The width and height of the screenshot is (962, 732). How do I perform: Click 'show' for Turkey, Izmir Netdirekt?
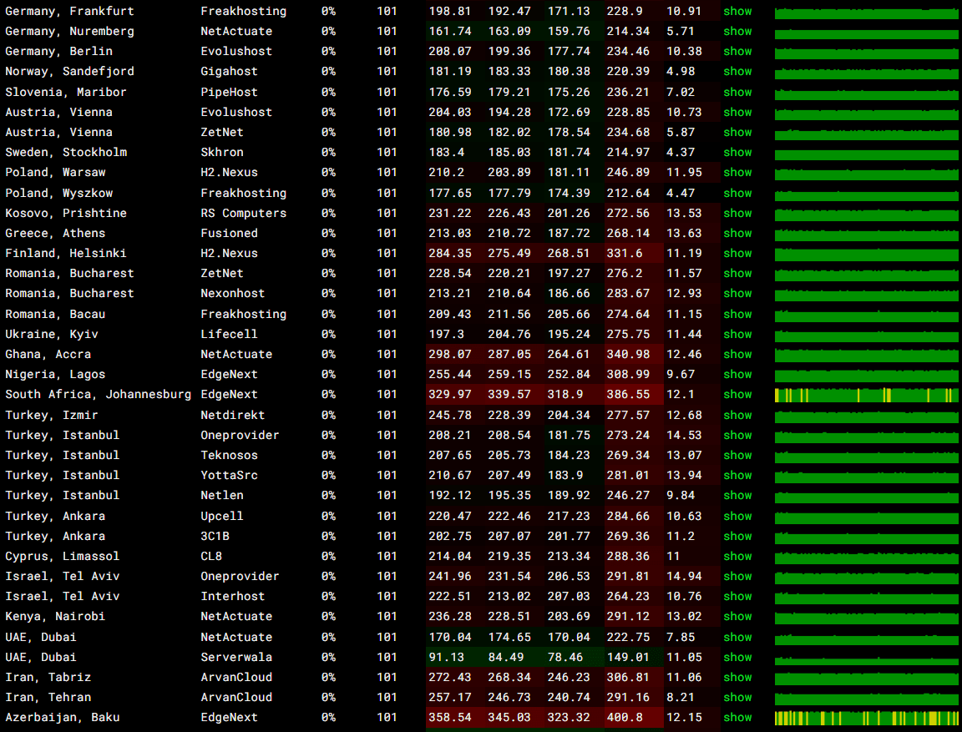tap(737, 415)
